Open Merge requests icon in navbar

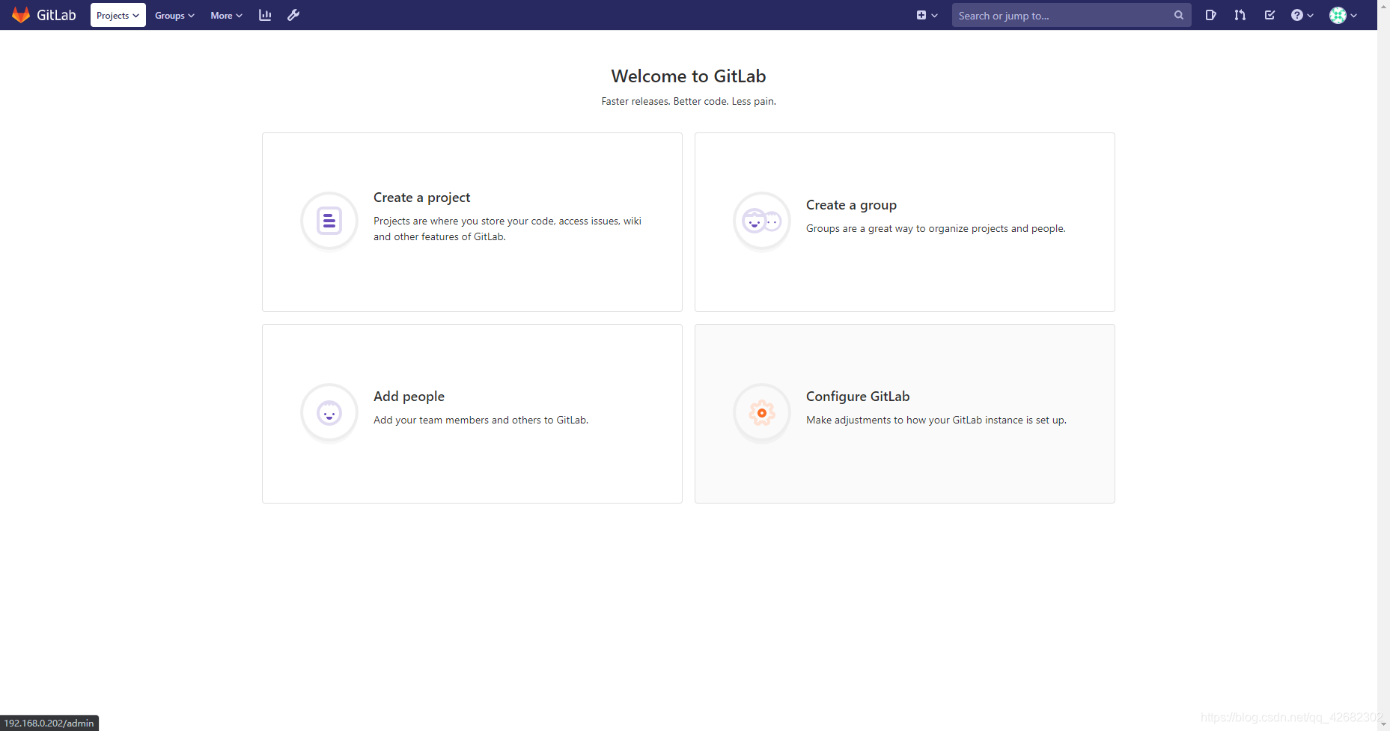[1240, 15]
